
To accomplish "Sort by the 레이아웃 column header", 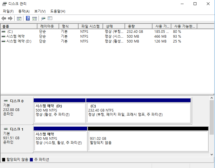I will pyautogui.click(x=48, y=26).
